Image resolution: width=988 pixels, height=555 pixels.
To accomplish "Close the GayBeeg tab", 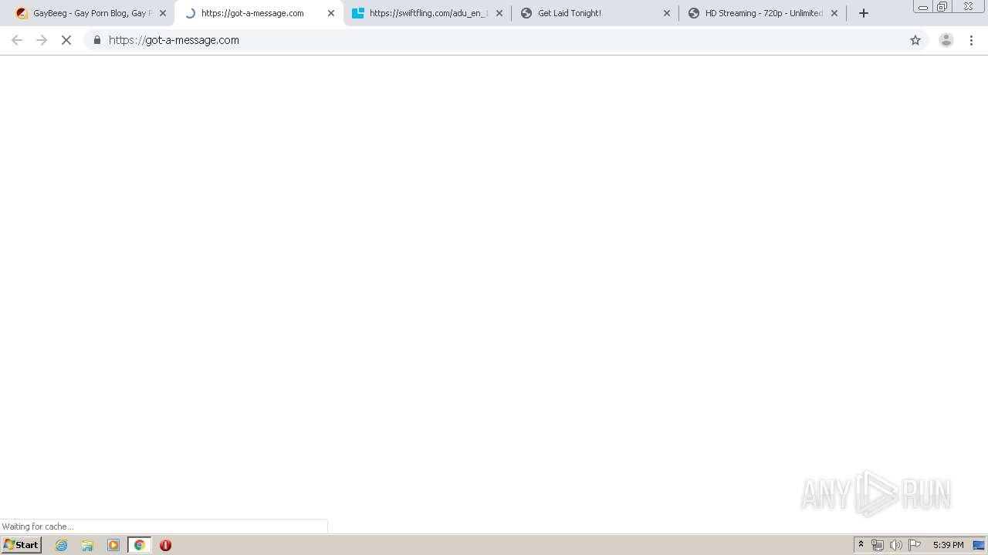I will tap(163, 13).
